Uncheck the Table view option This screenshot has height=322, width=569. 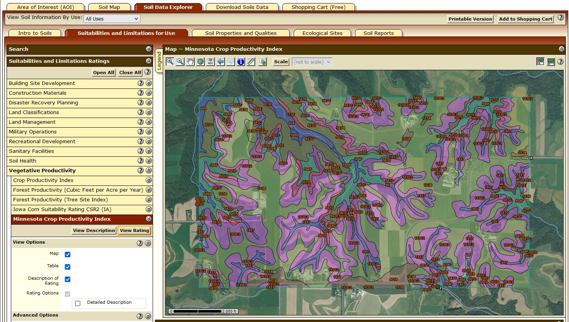(x=68, y=267)
